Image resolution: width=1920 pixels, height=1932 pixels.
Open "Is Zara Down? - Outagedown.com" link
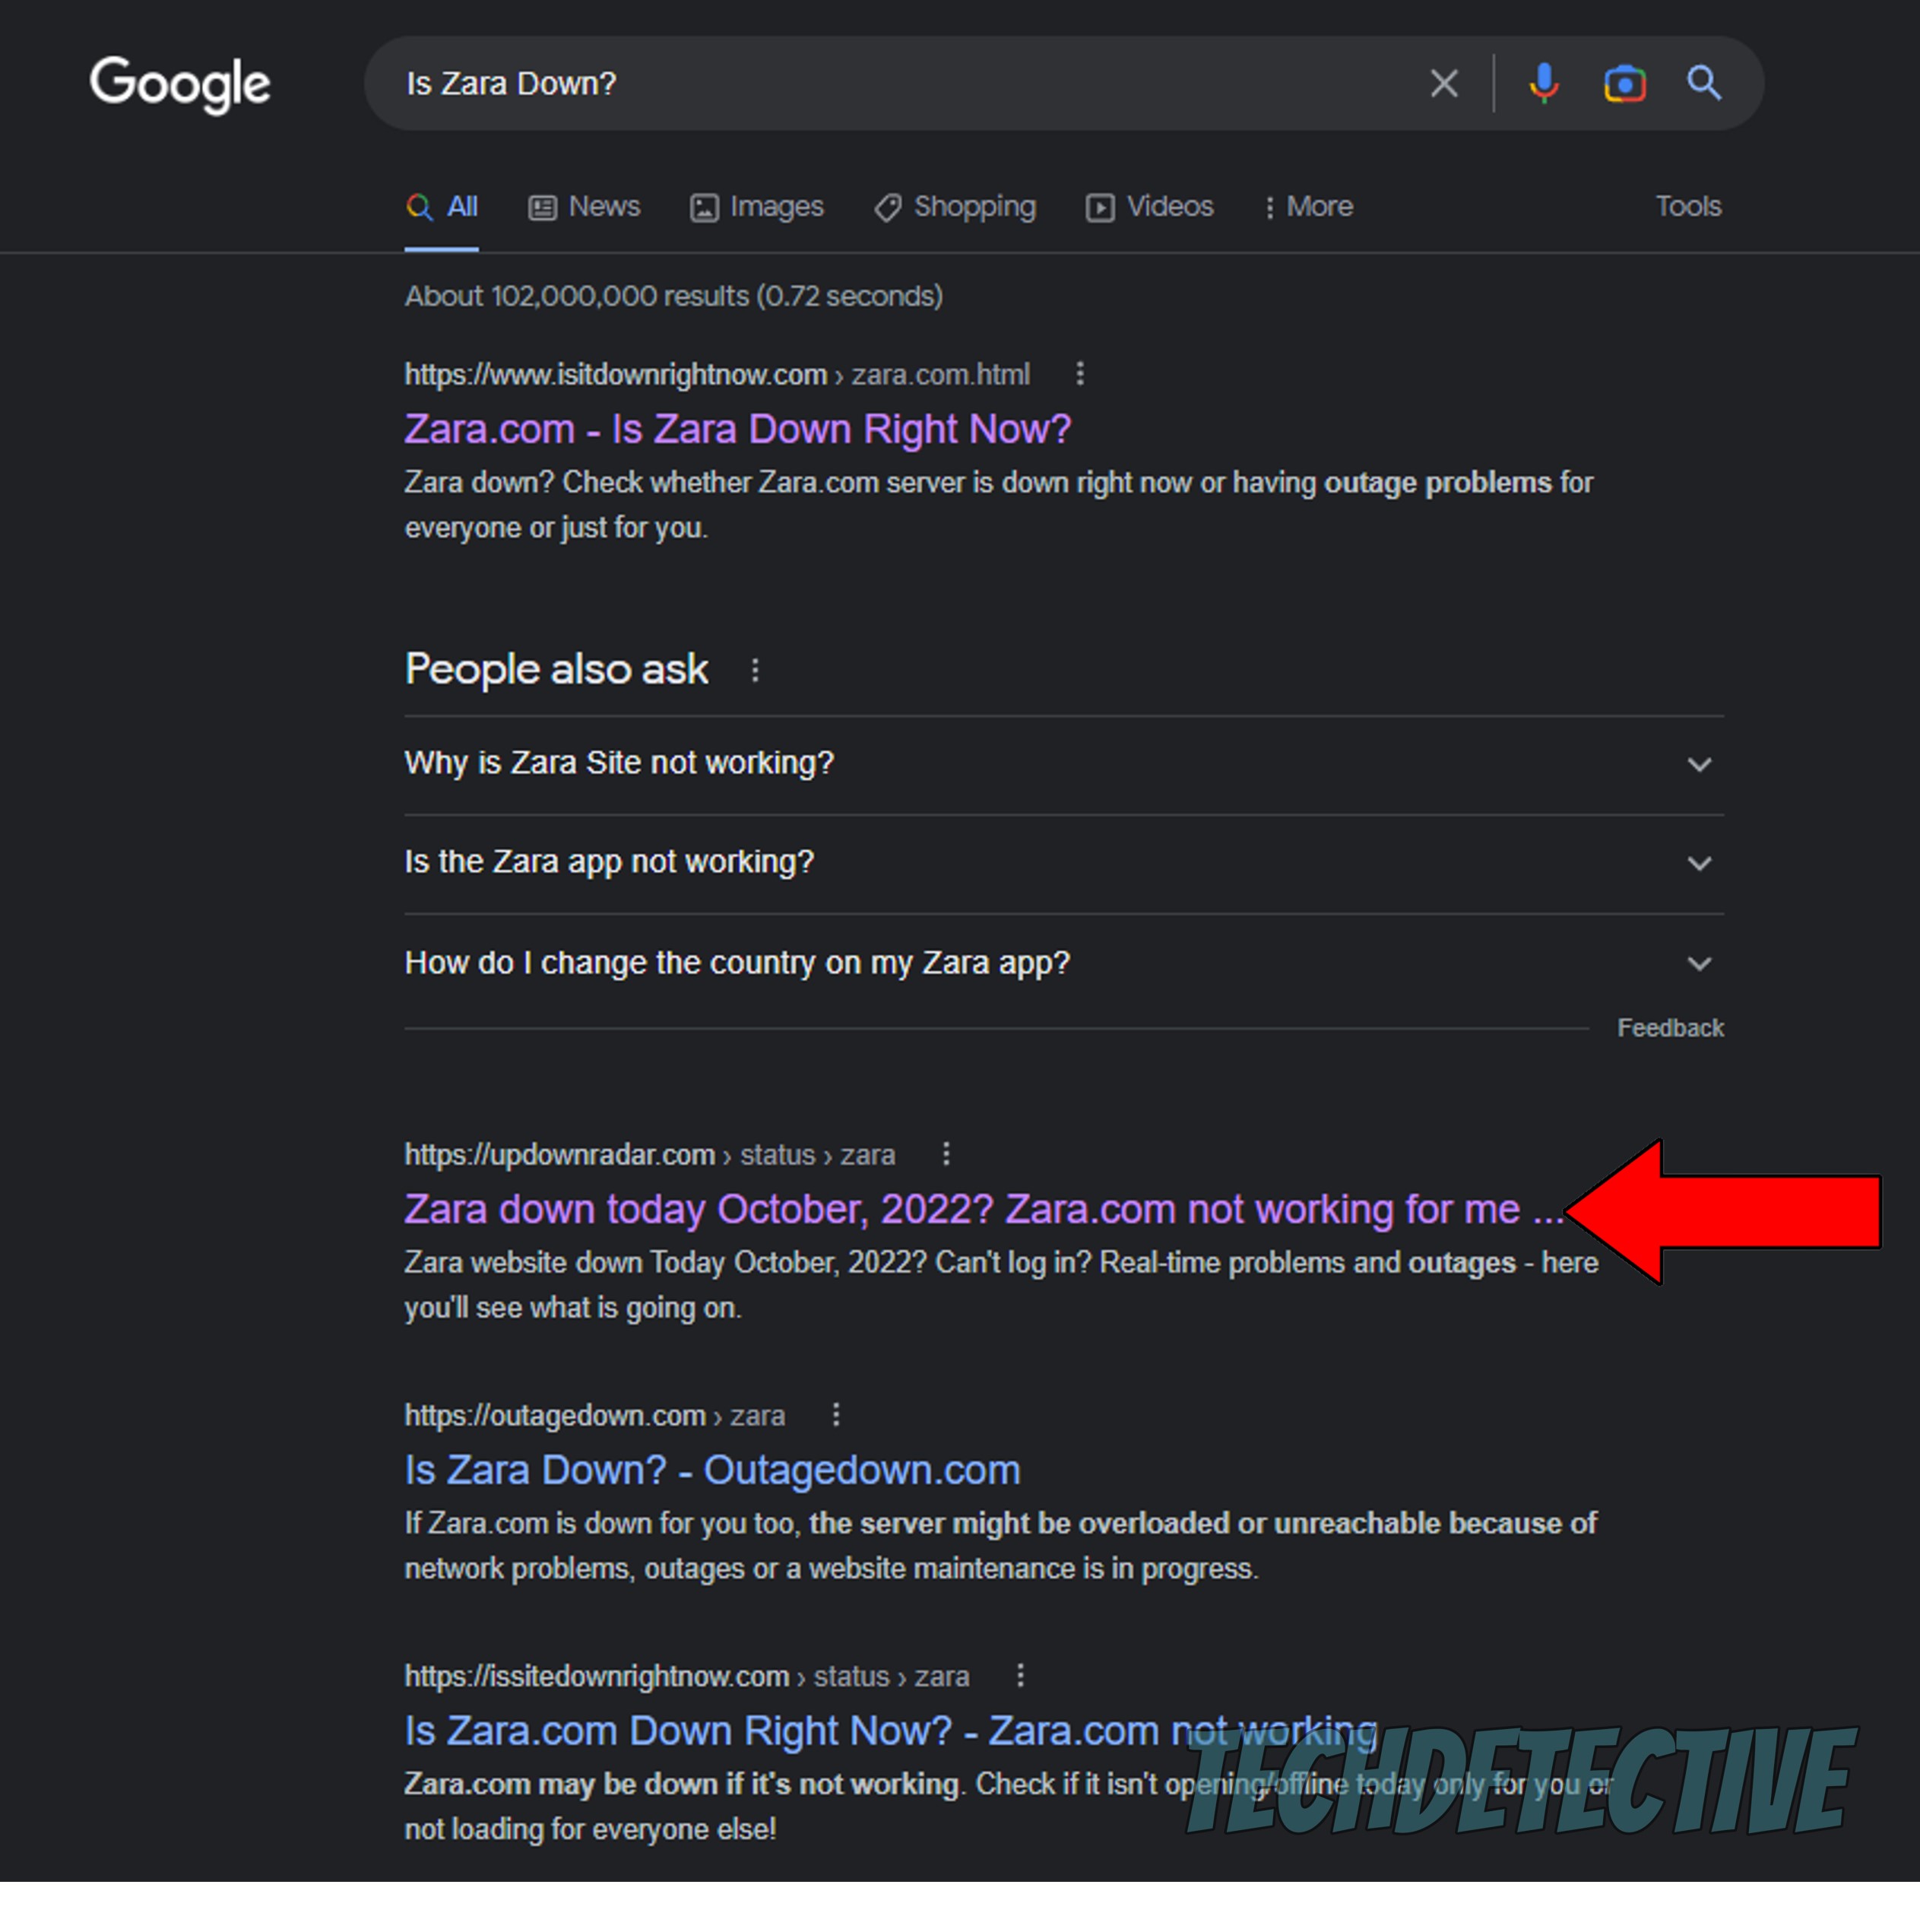711,1470
